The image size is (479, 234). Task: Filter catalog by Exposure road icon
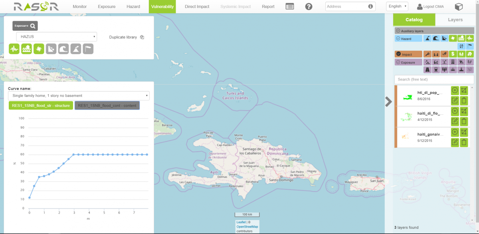427,69
